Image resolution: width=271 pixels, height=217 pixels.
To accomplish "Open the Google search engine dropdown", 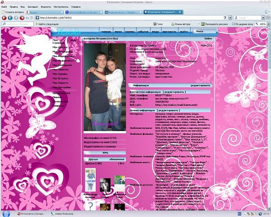I will coord(263,18).
